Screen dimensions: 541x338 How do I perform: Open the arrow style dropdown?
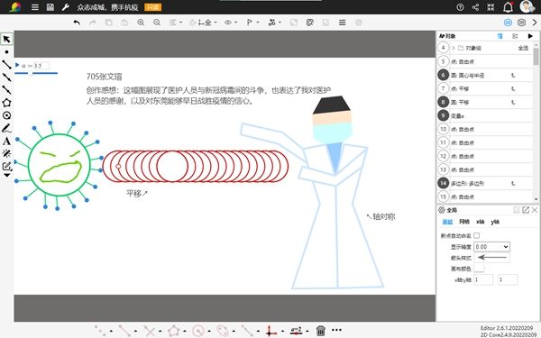pos(491,257)
